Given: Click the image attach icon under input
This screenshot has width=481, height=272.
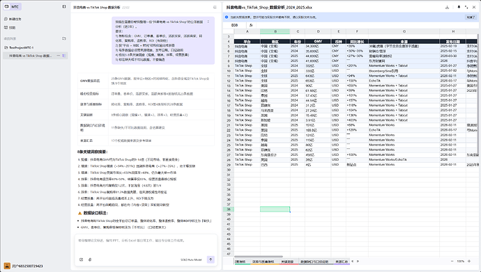Looking at the screenshot, I should point(82,259).
